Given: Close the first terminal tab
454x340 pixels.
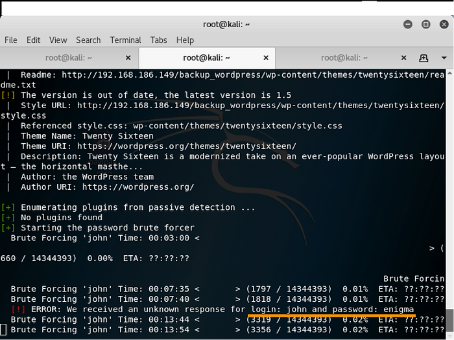Looking at the screenshot, I should (128, 58).
